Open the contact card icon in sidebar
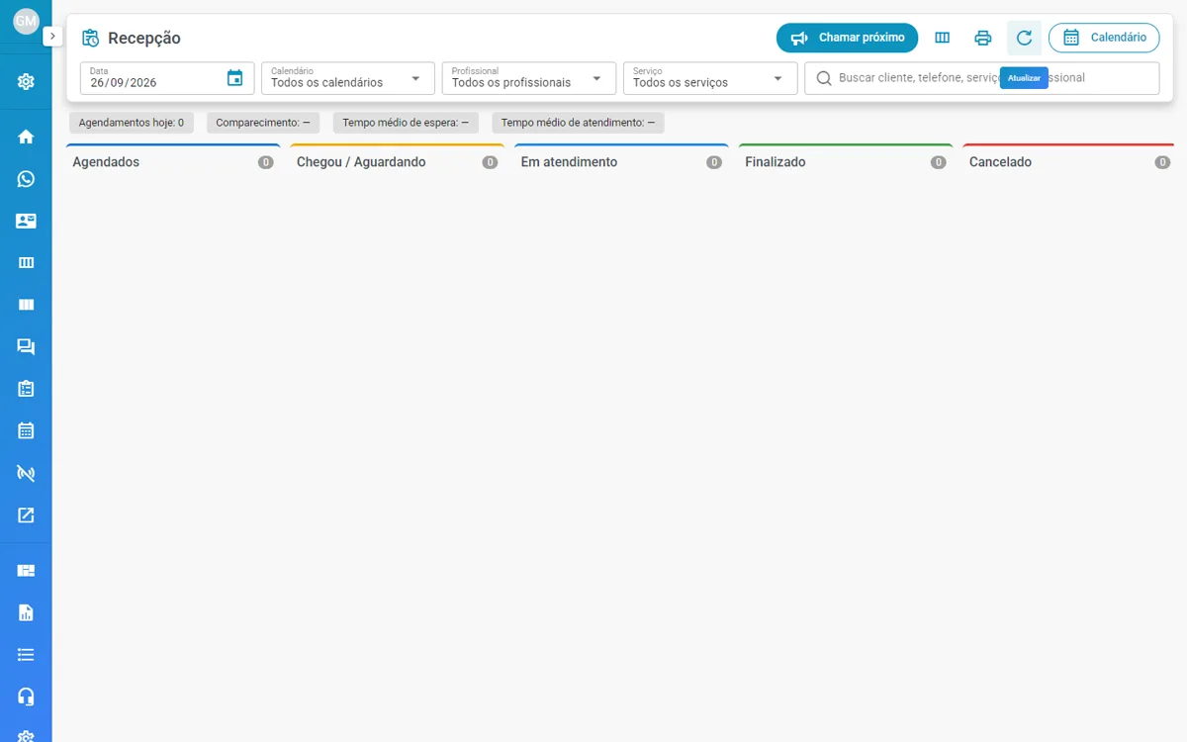Viewport: 1187px width, 742px height. [x=26, y=221]
